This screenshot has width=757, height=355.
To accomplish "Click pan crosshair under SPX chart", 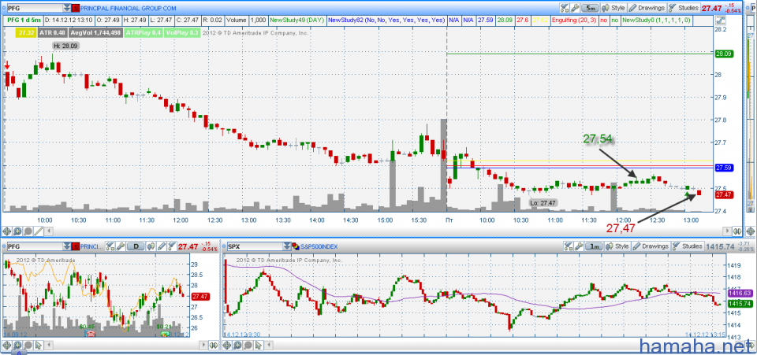I will (x=227, y=346).
